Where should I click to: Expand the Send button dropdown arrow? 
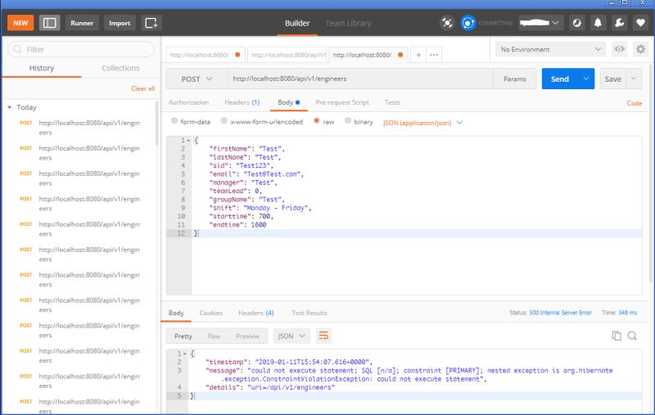[x=586, y=79]
